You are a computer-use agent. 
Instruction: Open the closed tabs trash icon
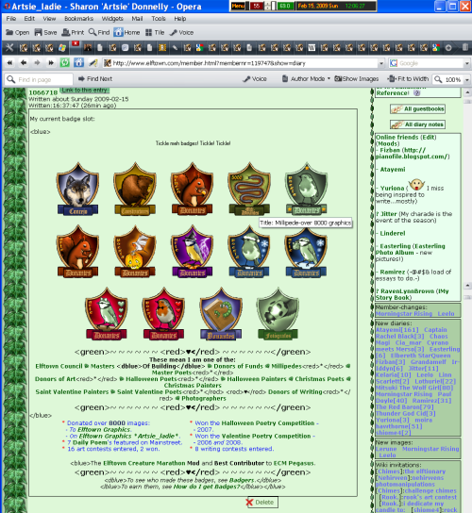(x=464, y=48)
